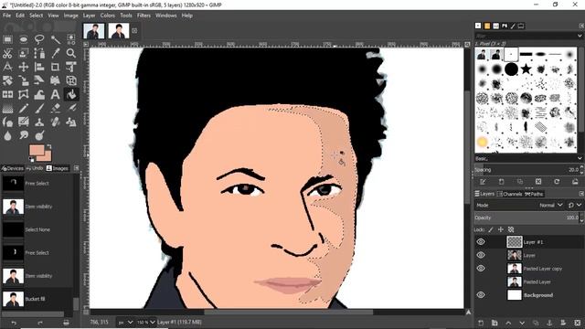Viewport: 585px width, 329px height.
Task: Select the Ellipse Select tool
Action: [x=23, y=39]
